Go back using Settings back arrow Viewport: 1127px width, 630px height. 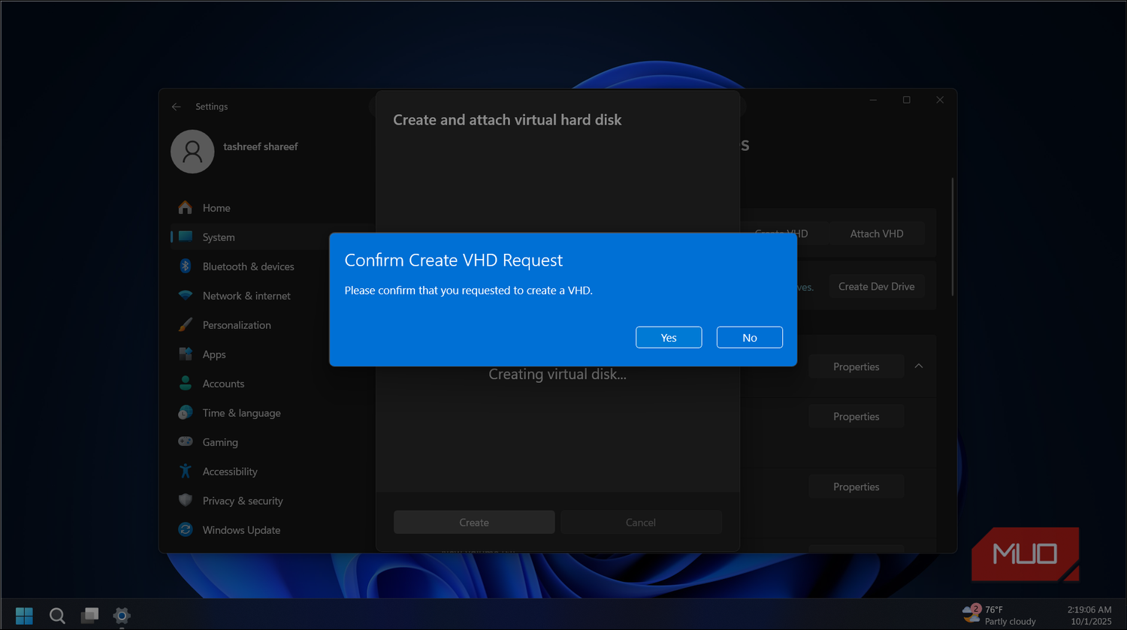coord(177,107)
